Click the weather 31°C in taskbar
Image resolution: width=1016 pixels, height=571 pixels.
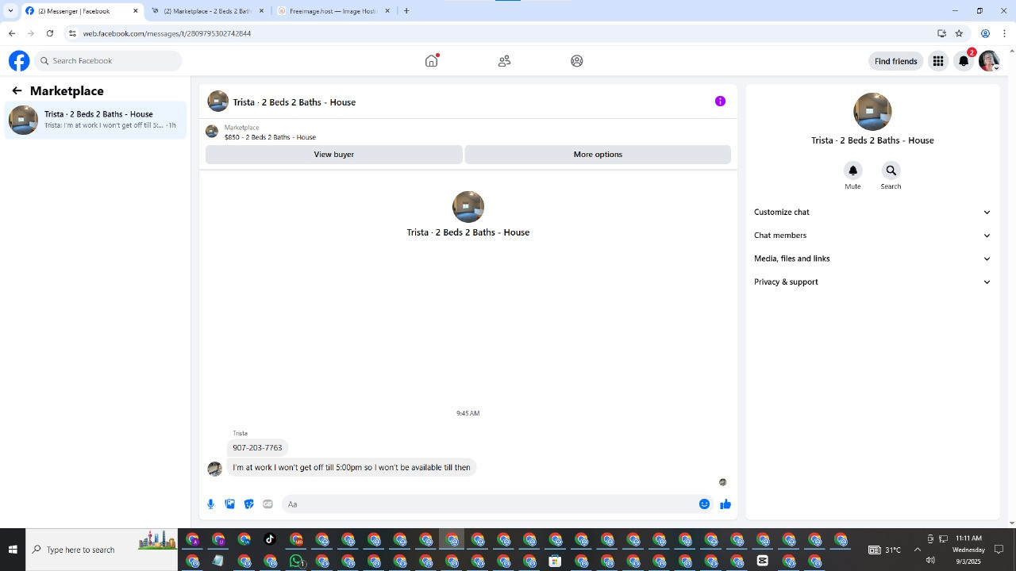pos(885,550)
